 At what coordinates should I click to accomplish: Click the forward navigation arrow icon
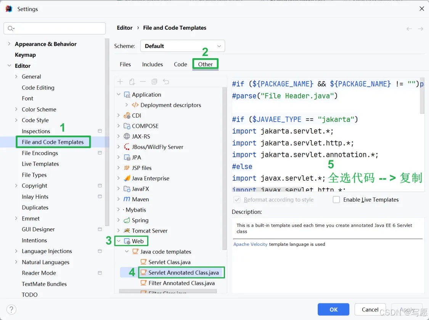[421, 29]
